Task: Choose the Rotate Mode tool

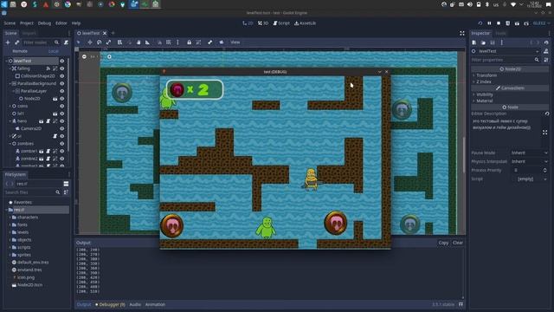Action: pyautogui.click(x=100, y=42)
